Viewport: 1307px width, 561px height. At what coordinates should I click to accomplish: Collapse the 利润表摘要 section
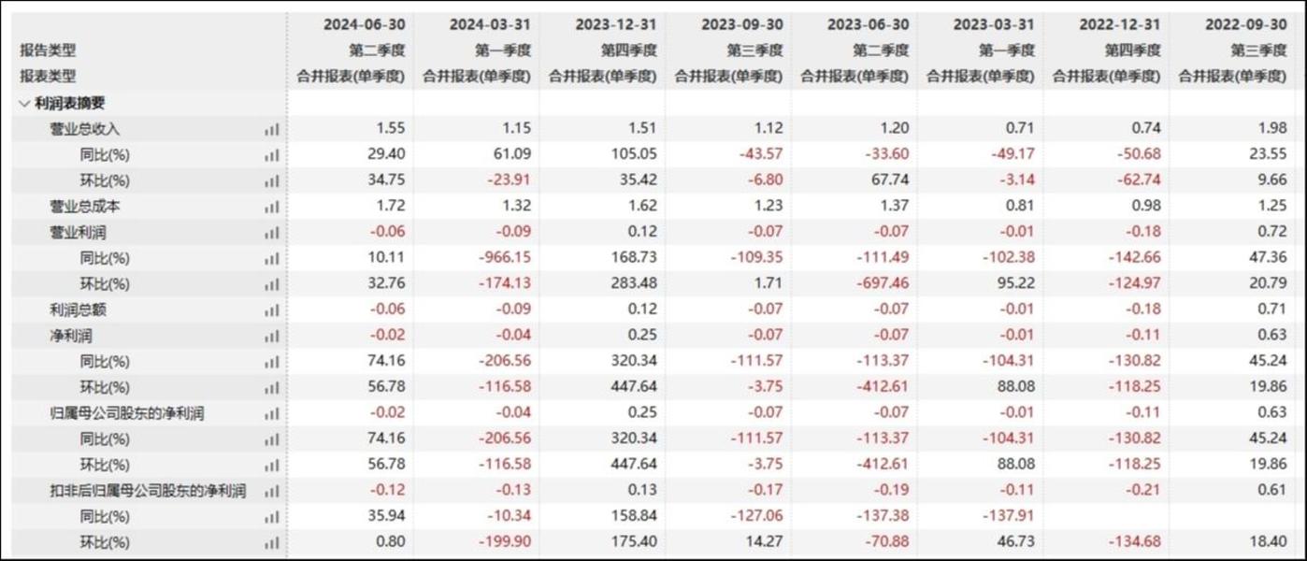click(24, 104)
